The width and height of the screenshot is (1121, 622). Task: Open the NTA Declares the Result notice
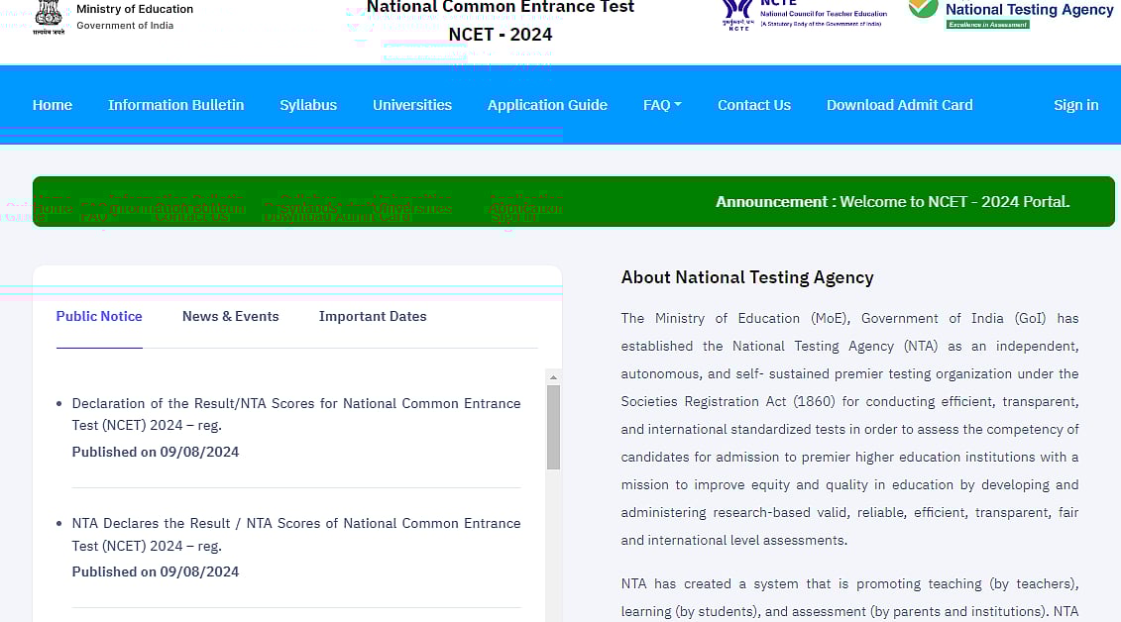click(295, 535)
